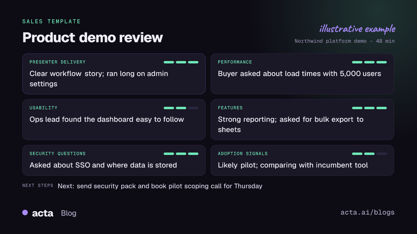
Task: Click the purple acta logo dot
Action: click(x=25, y=213)
